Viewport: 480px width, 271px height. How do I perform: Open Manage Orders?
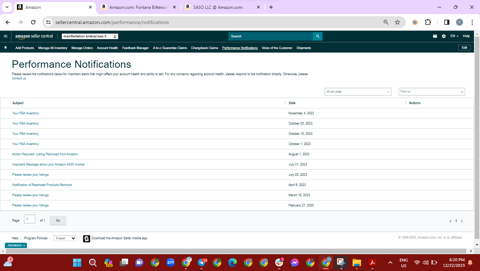82,48
